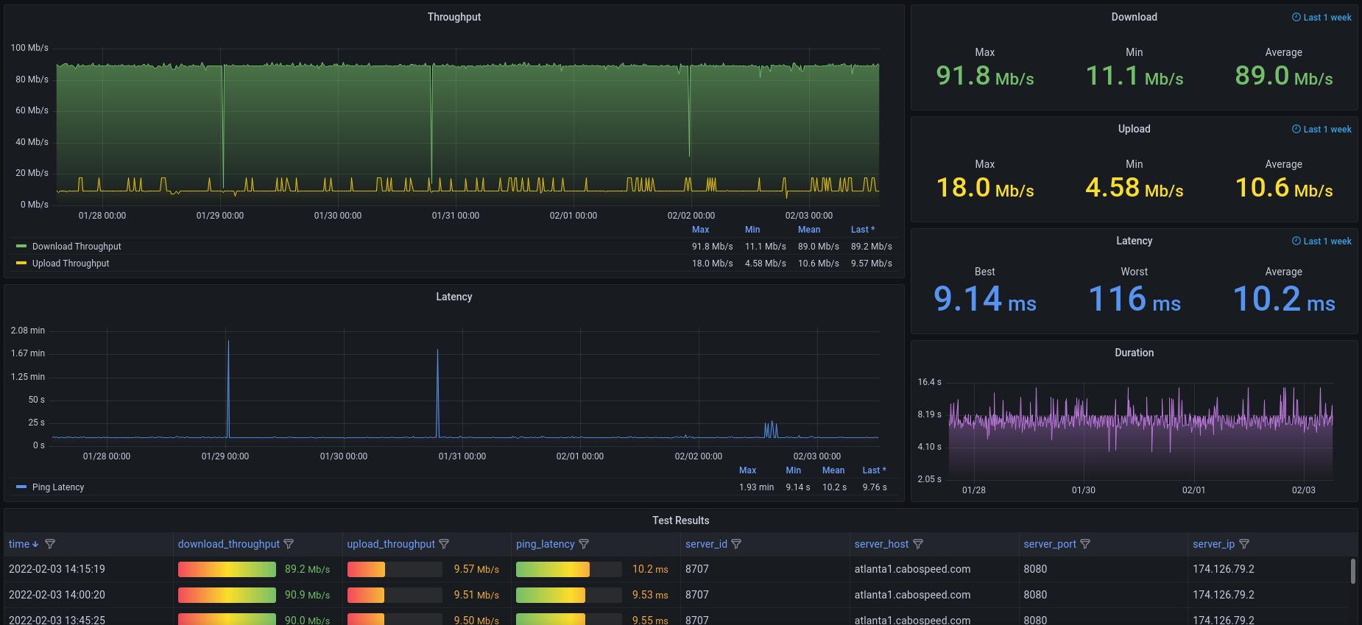
Task: Sort table by ping_latency header
Action: point(546,544)
